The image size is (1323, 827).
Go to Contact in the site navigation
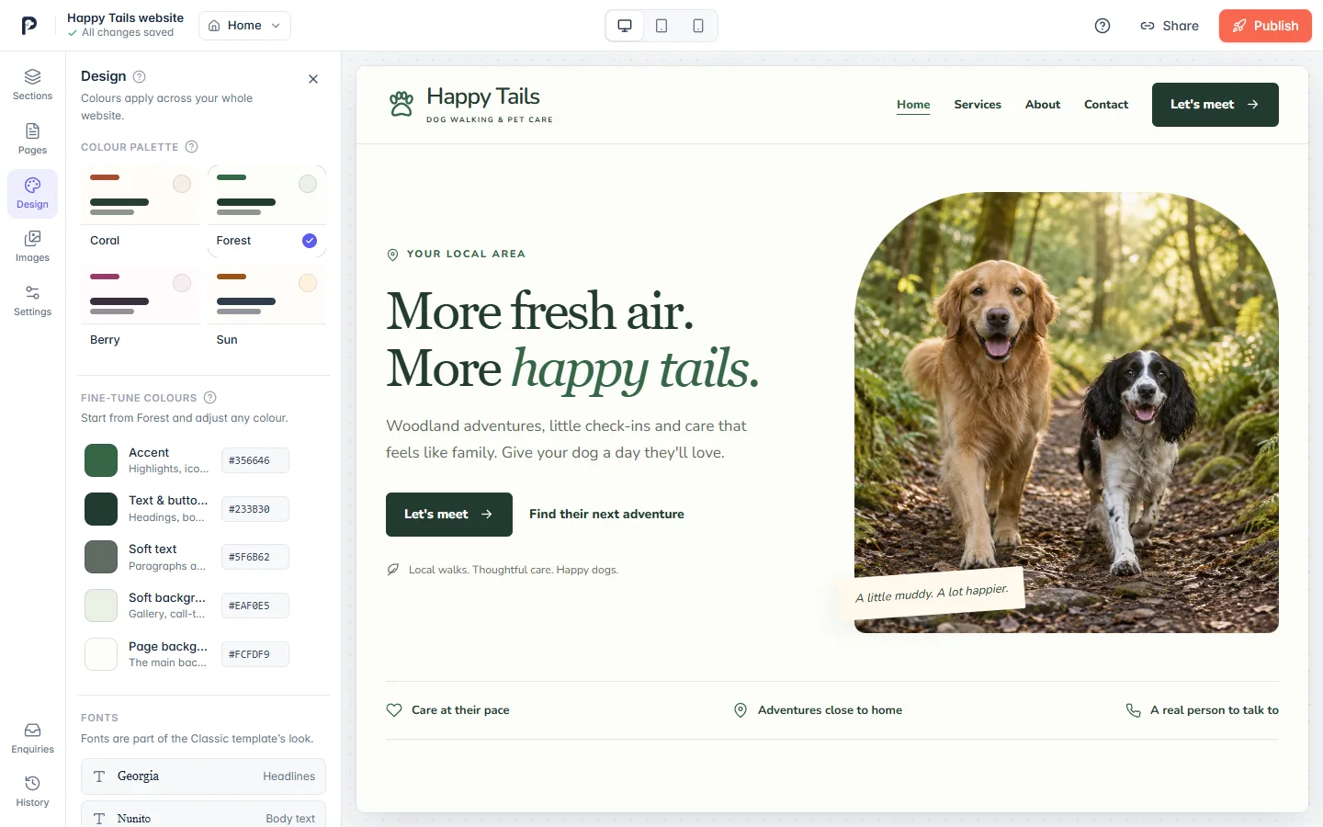[1106, 105]
